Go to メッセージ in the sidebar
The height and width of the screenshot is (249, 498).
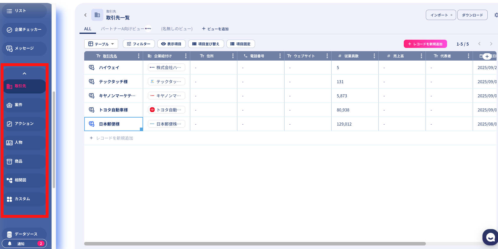click(x=24, y=49)
